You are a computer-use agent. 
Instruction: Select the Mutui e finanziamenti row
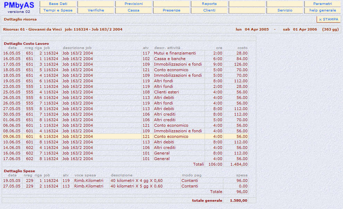tap(175, 53)
